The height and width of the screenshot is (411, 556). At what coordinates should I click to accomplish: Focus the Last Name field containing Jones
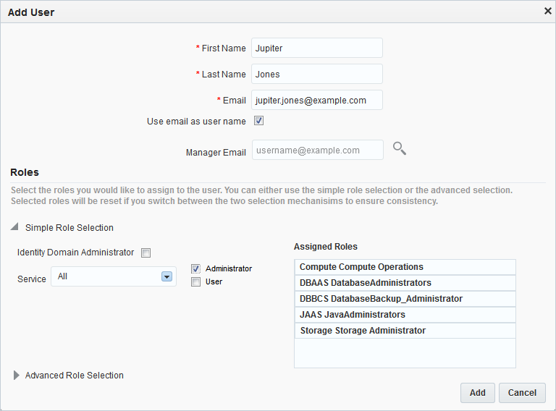pos(317,74)
